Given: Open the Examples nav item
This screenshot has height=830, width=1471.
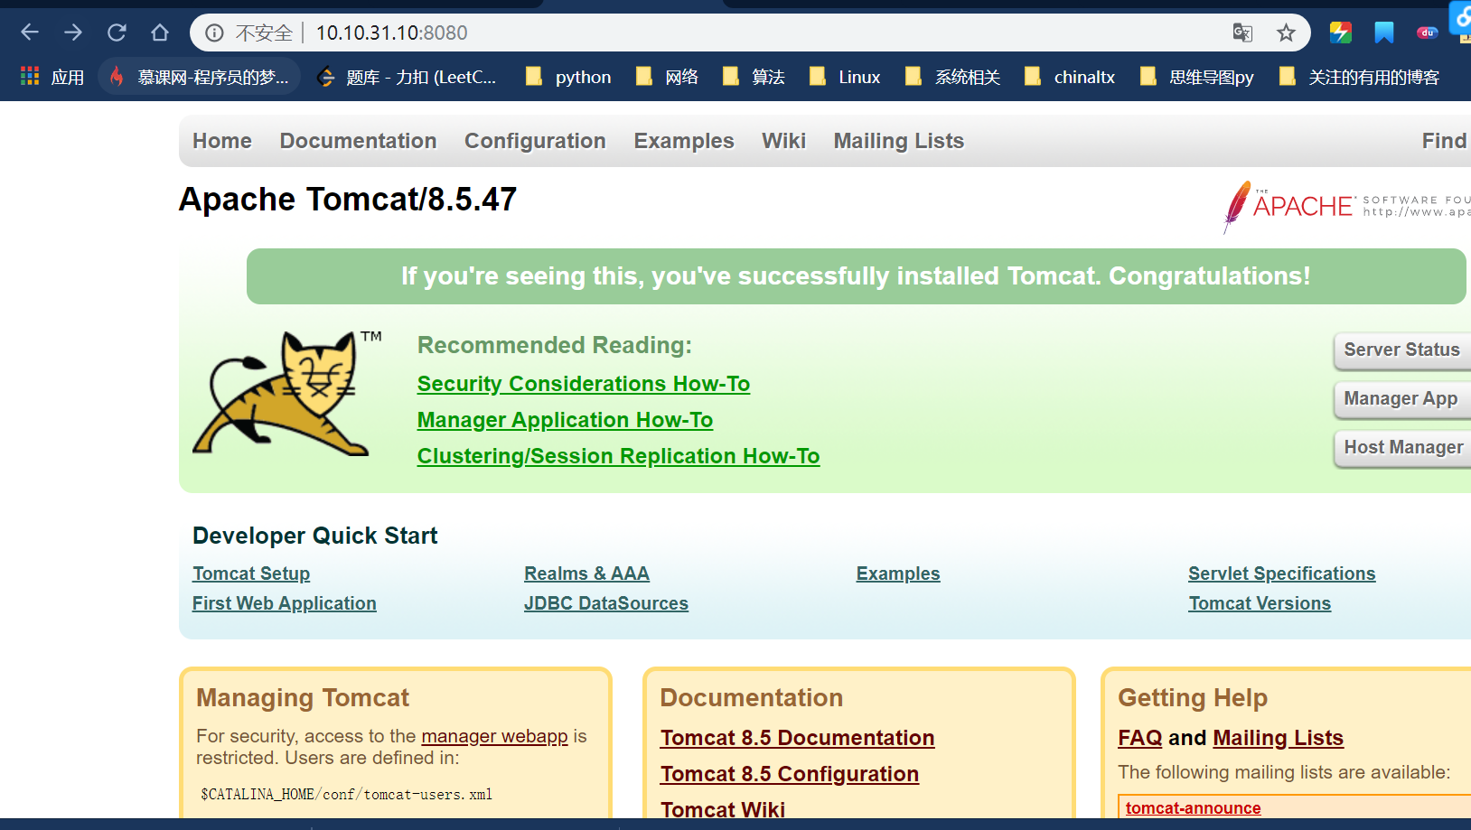Looking at the screenshot, I should 684,141.
